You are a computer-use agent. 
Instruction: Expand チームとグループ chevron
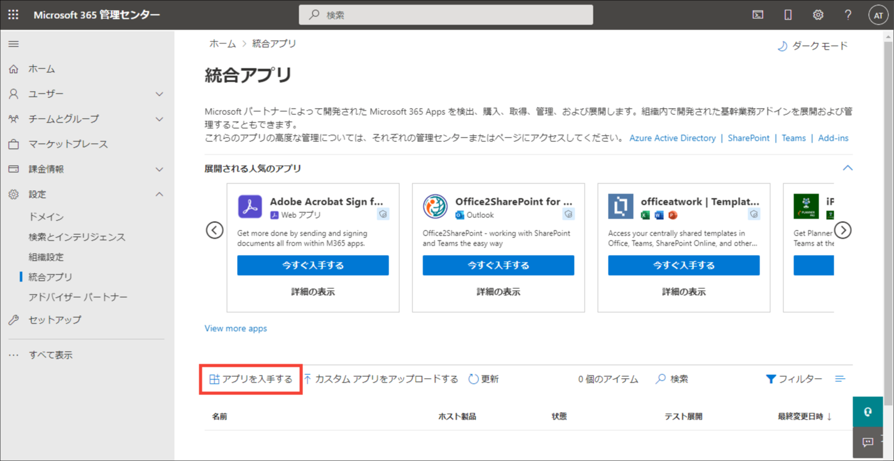click(x=159, y=119)
